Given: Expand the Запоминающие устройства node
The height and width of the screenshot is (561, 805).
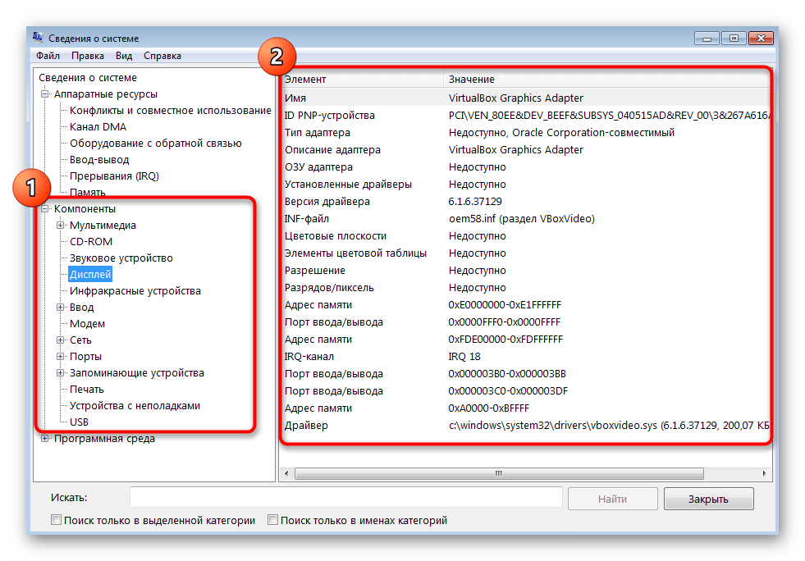Looking at the screenshot, I should point(61,372).
